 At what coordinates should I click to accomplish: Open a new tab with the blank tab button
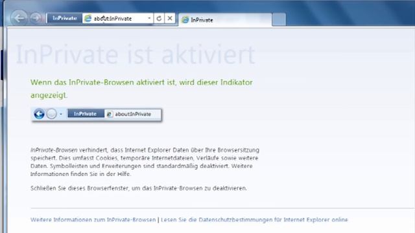279,19
